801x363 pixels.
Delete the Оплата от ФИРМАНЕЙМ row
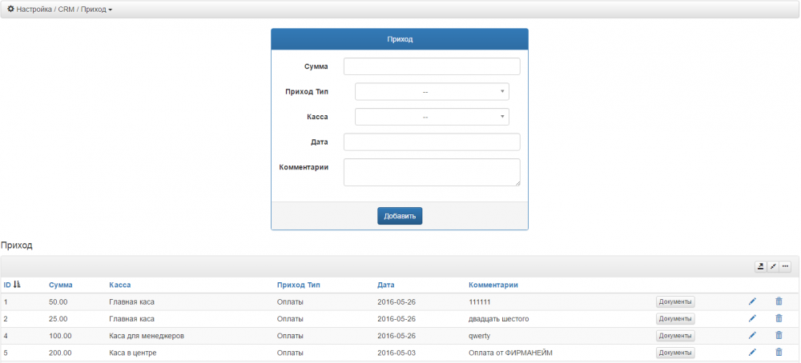[x=779, y=353]
